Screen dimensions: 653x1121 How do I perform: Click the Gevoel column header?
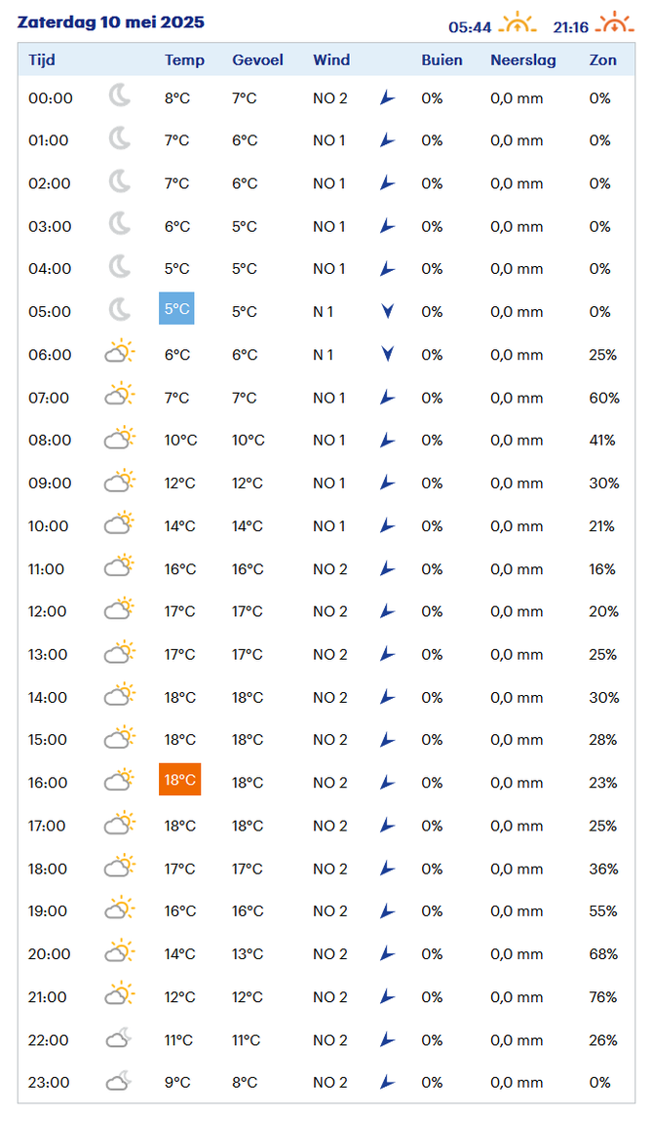click(257, 60)
